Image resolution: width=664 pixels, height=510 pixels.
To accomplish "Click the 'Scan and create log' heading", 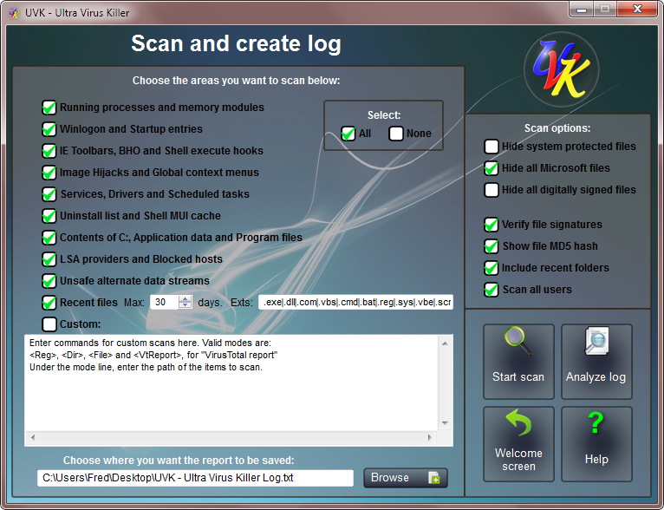I will pyautogui.click(x=236, y=43).
